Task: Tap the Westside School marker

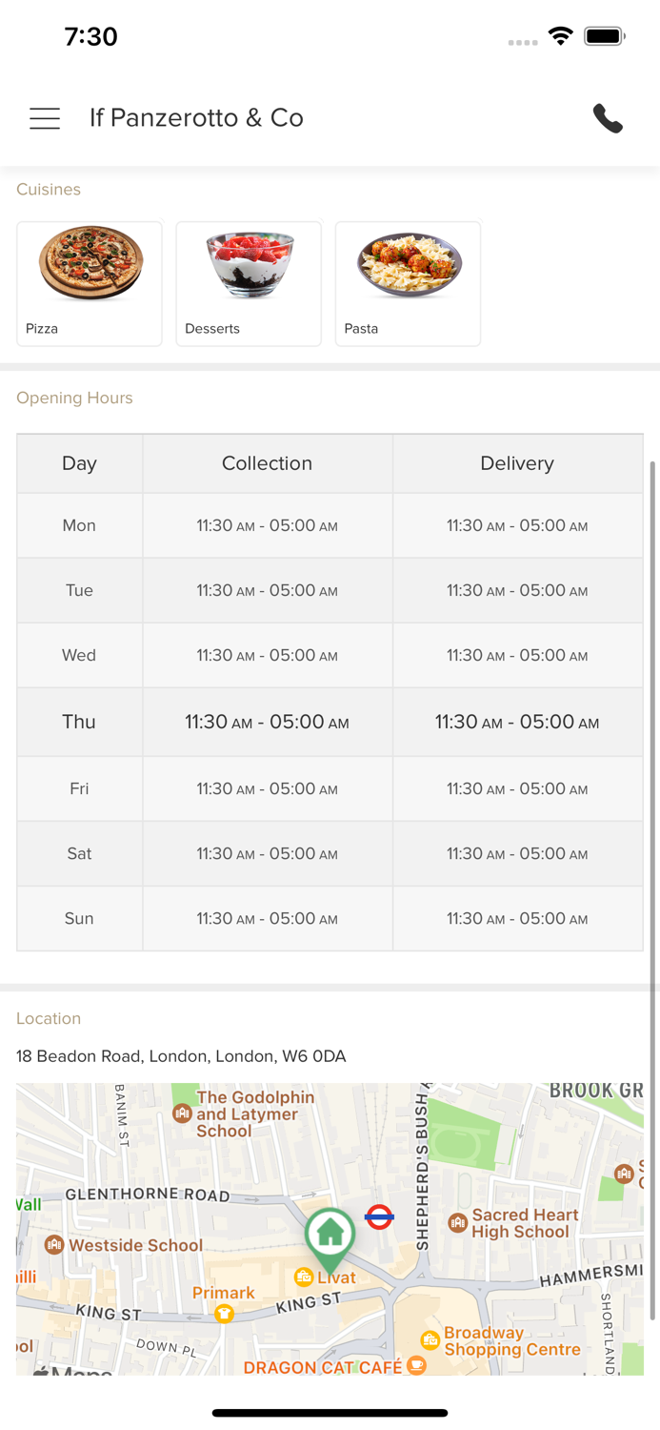Action: 54,1245
